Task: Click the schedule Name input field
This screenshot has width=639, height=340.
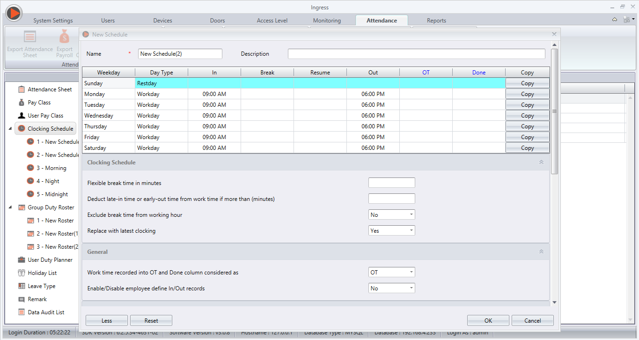Action: click(x=180, y=53)
